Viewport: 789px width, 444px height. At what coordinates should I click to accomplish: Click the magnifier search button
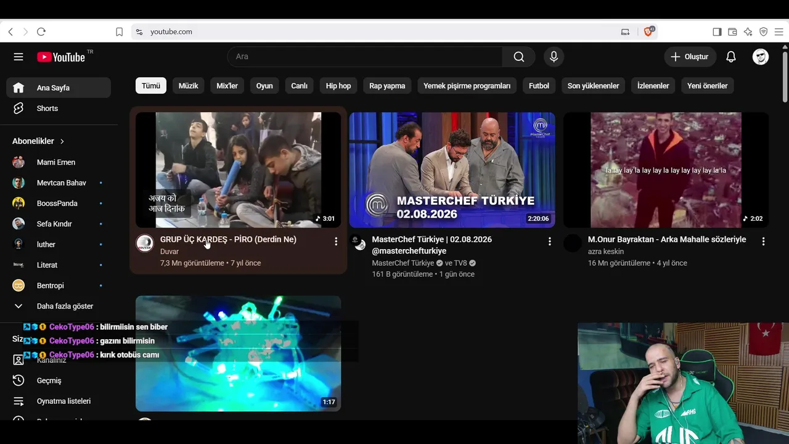tap(519, 57)
